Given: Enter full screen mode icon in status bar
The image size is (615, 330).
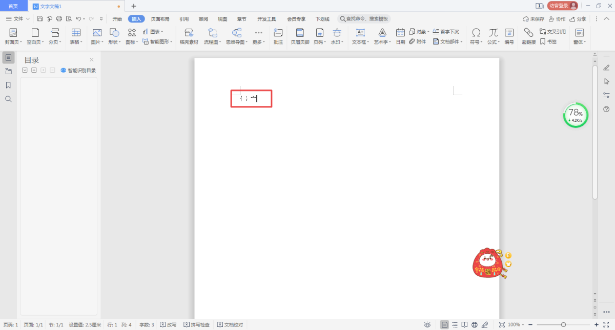Looking at the screenshot, I should [606, 324].
